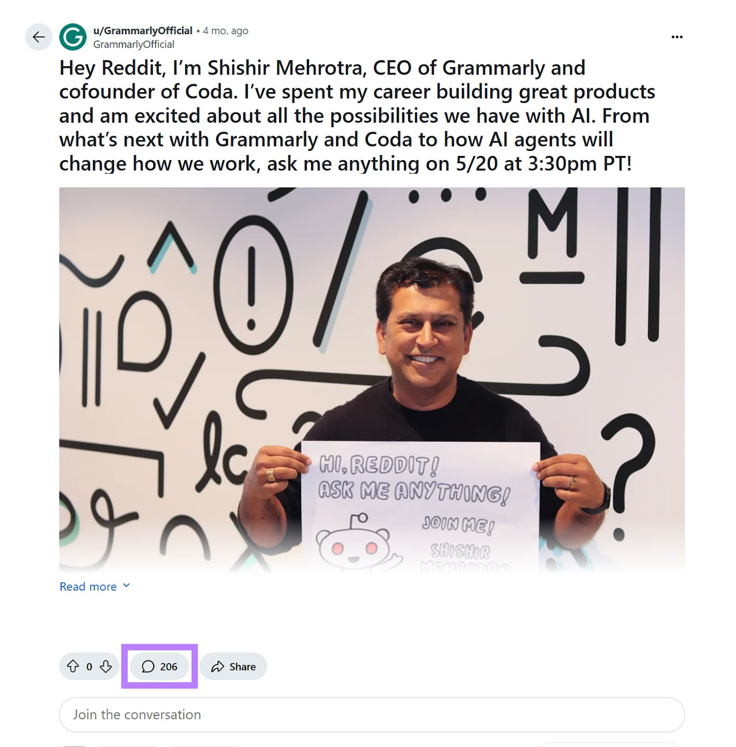Image resolution: width=736 pixels, height=747 pixels.
Task: Click the back arrow icon
Action: [x=38, y=36]
